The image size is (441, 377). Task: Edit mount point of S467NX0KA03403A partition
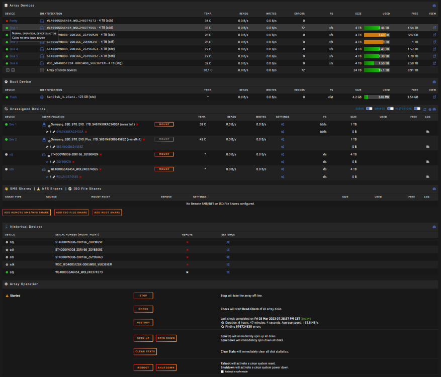[54, 132]
